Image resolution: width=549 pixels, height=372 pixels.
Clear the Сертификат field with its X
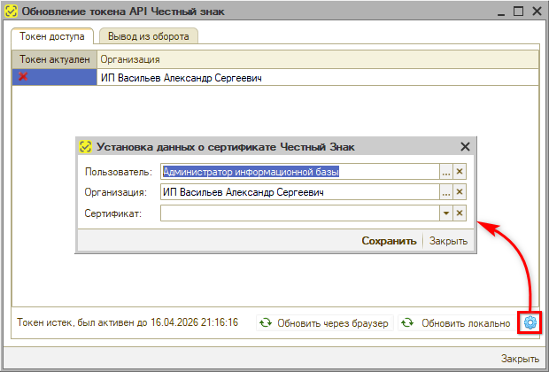(460, 213)
